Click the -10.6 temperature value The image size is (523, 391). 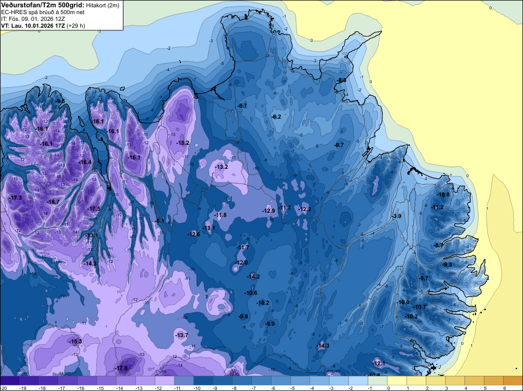pos(251,293)
